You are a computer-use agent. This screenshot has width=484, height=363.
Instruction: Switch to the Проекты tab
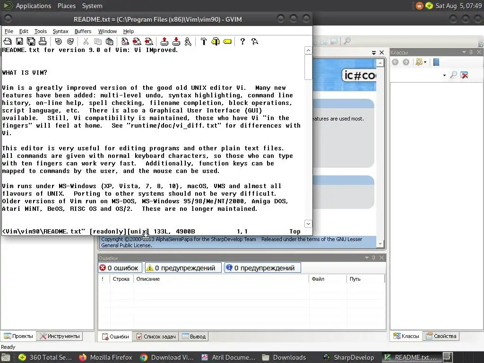(x=18, y=336)
